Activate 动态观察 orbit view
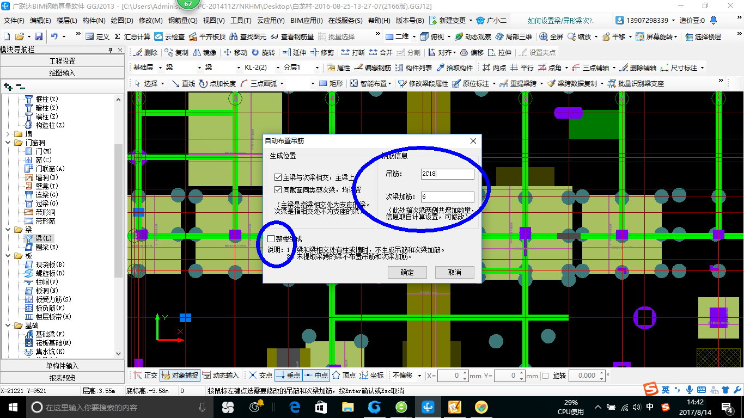 473,36
